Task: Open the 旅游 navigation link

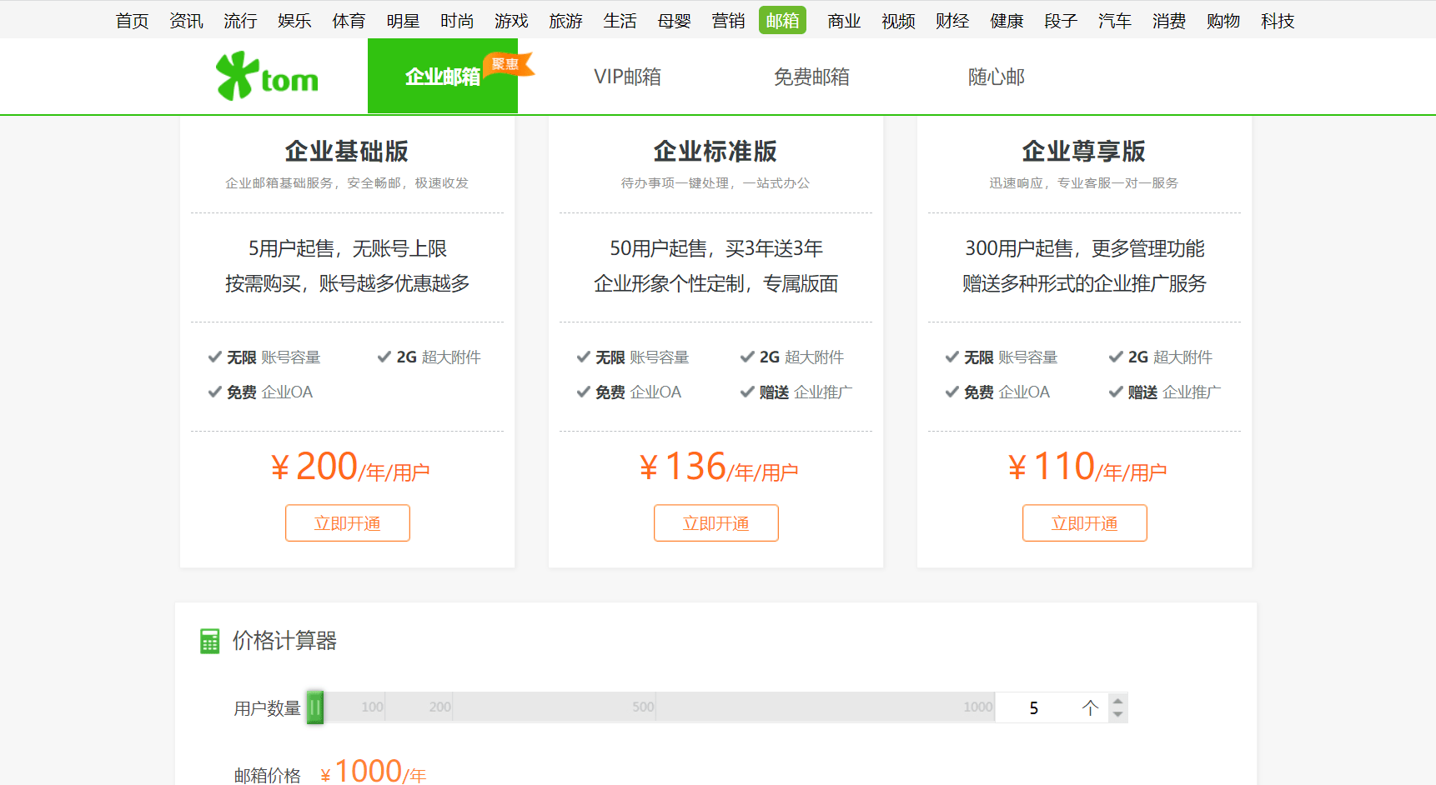Action: pos(565,20)
